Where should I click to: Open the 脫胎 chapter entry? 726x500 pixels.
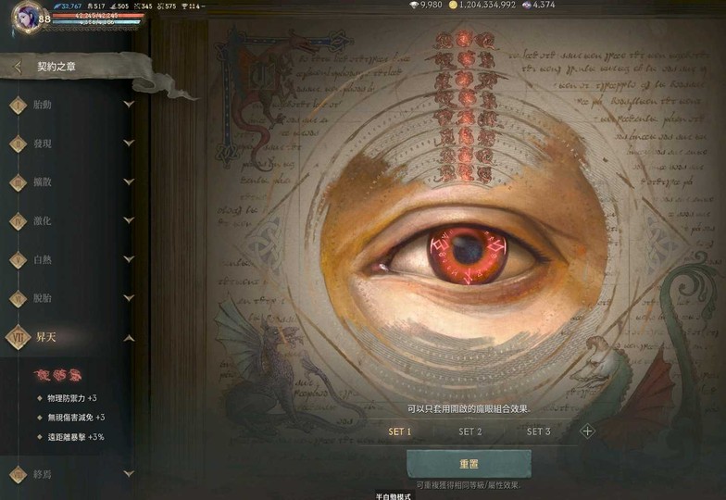click(x=44, y=299)
